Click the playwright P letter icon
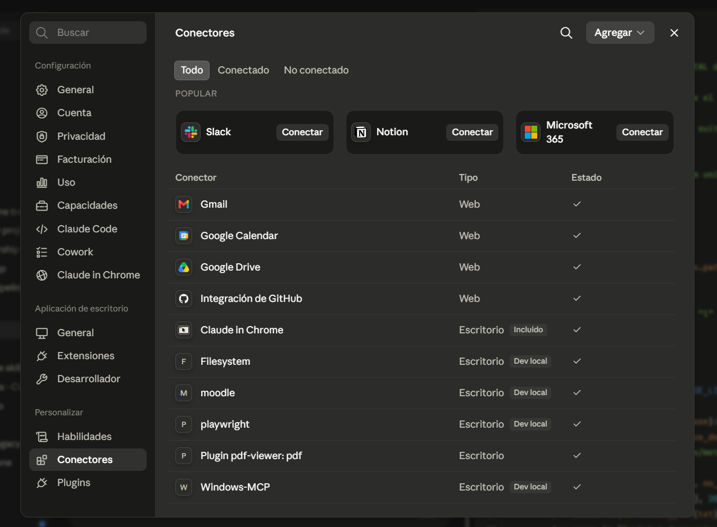 [x=184, y=424]
